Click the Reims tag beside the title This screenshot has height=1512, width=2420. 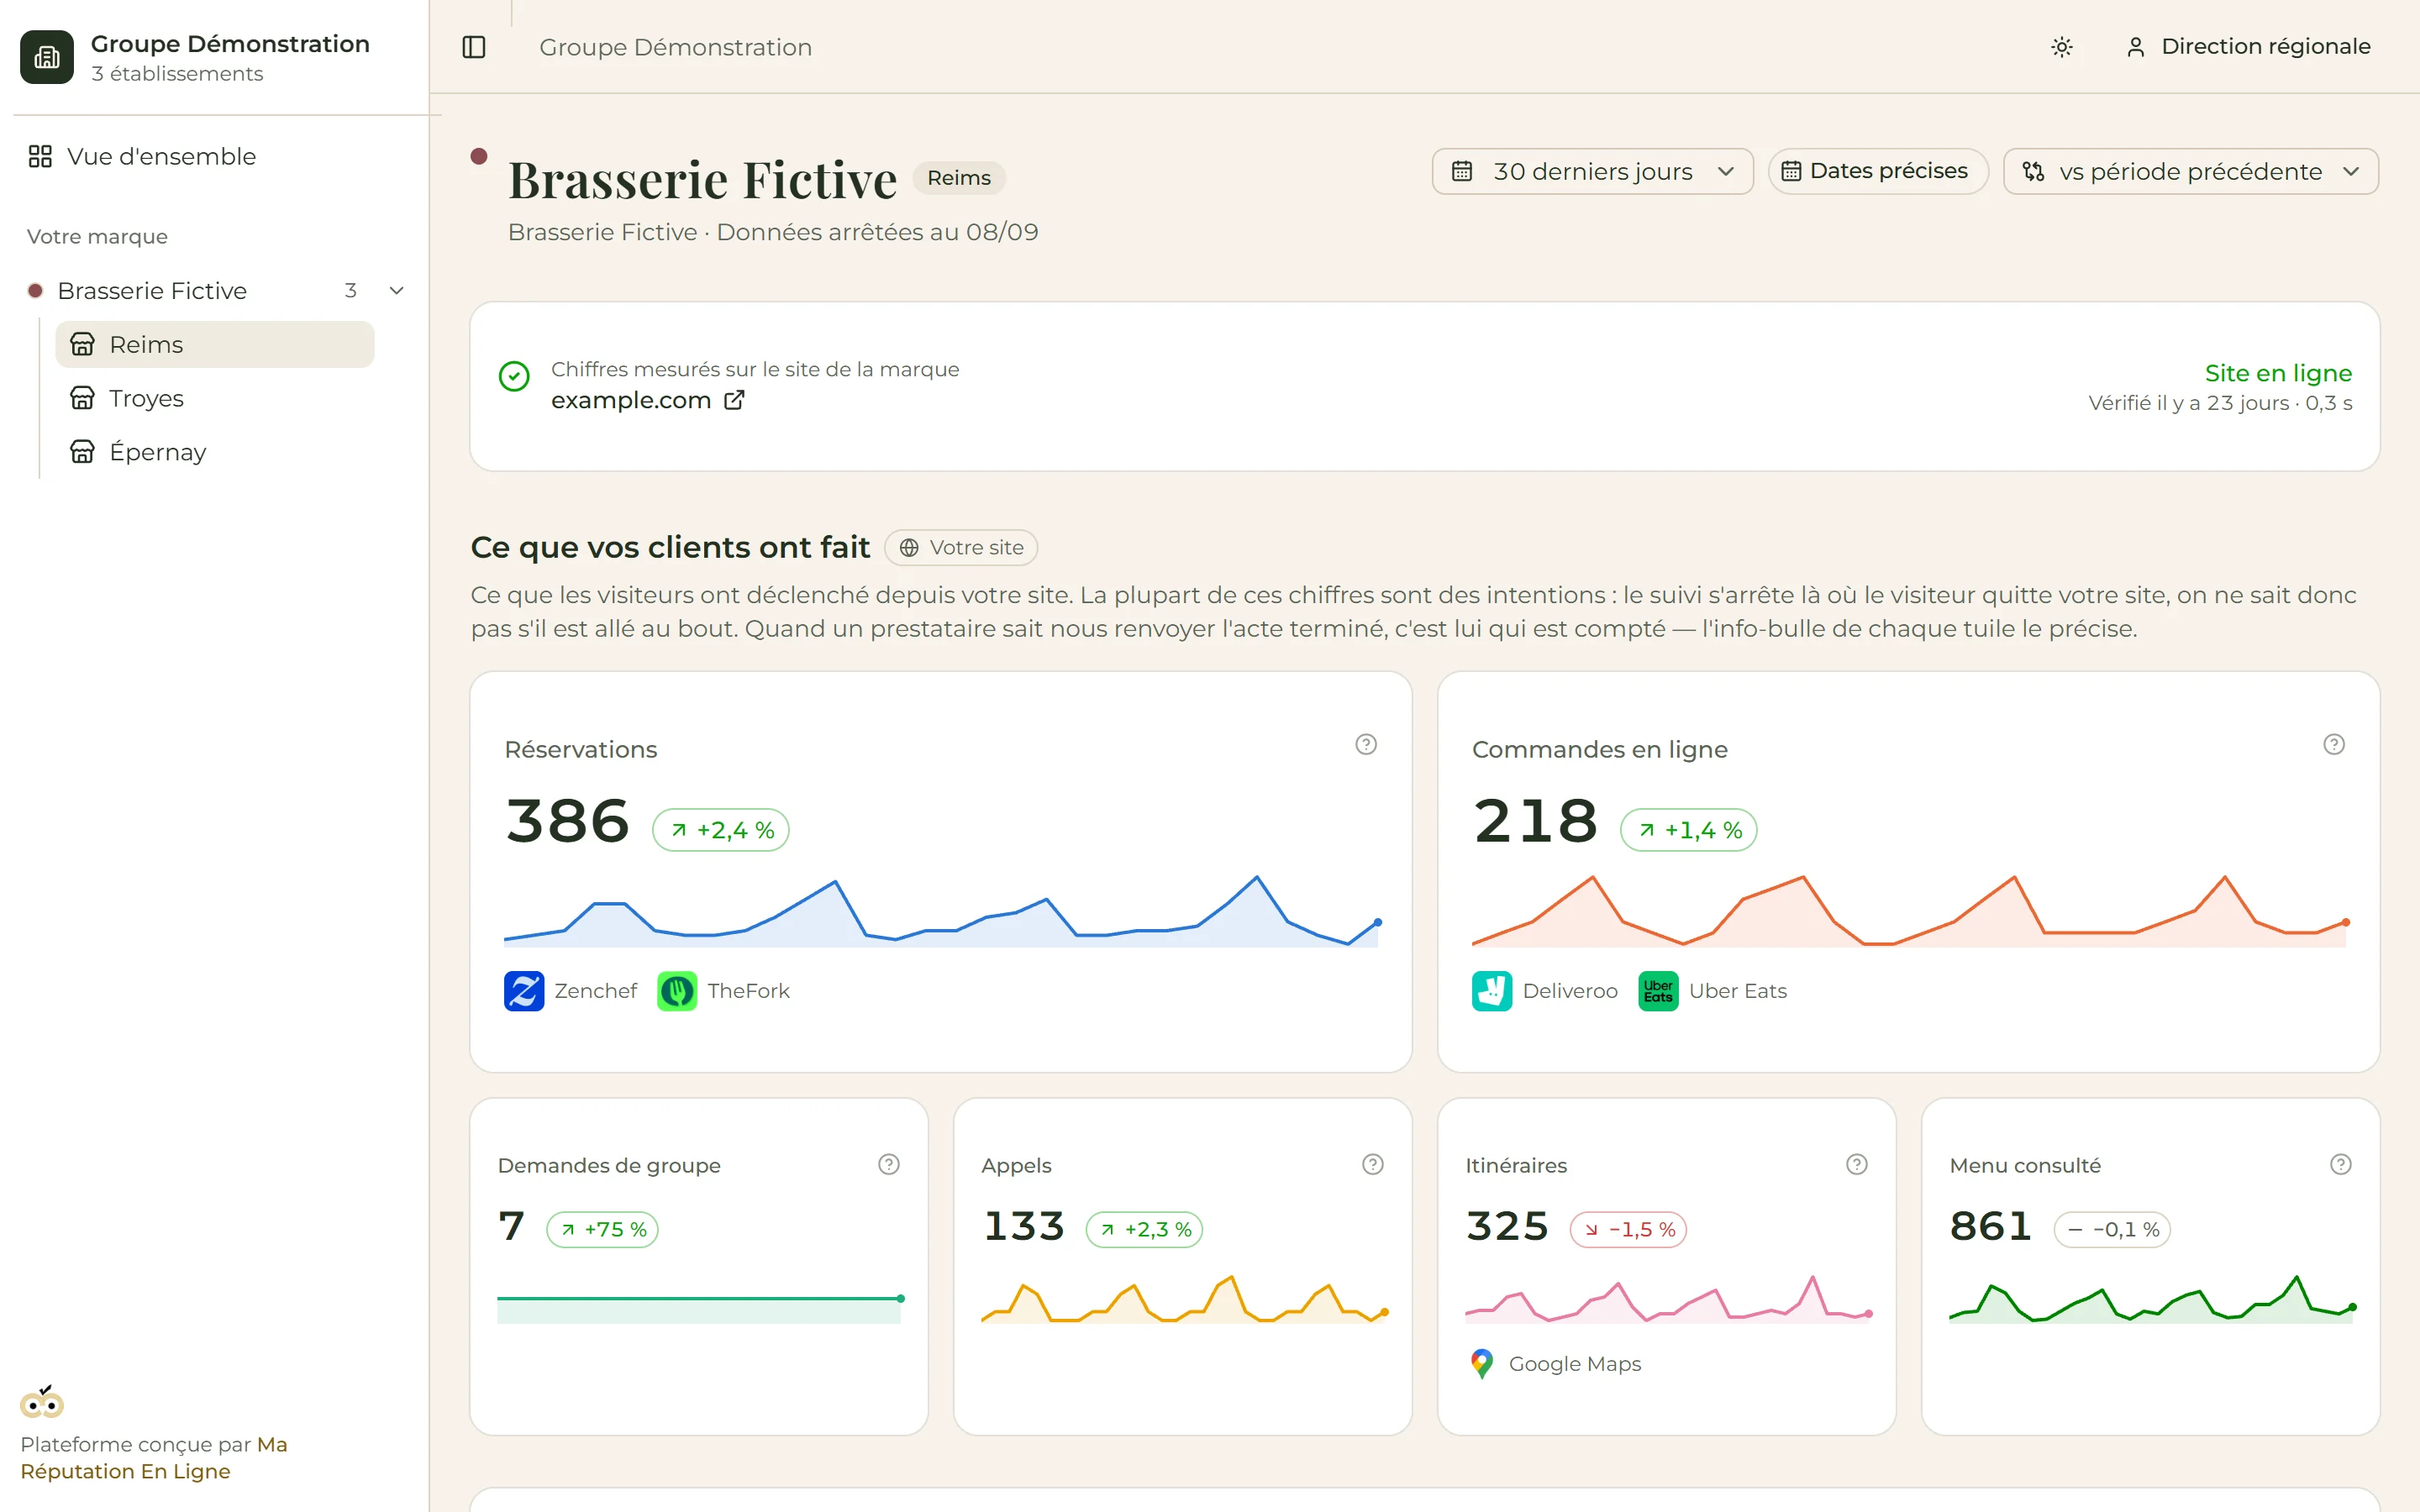tap(959, 178)
